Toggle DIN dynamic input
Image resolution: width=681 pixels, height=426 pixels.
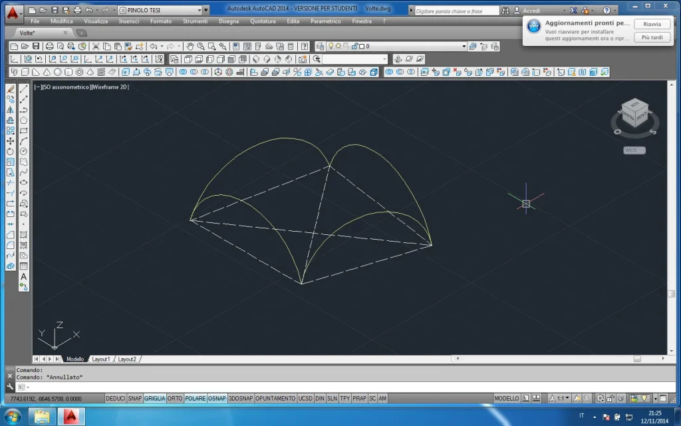[x=320, y=398]
